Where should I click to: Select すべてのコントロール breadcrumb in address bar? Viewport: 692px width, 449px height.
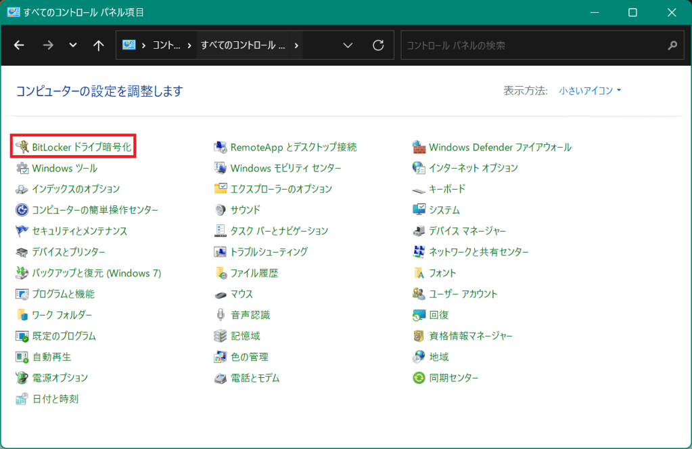coord(243,45)
